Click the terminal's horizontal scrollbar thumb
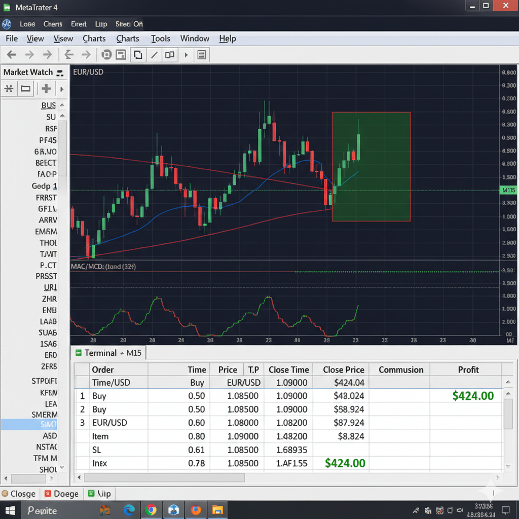 [x=164, y=477]
